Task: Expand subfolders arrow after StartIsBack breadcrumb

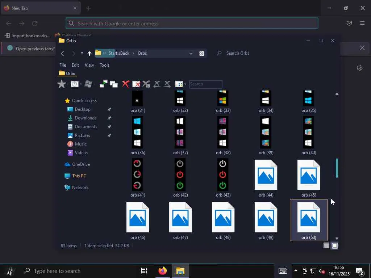Action: tap(133, 53)
